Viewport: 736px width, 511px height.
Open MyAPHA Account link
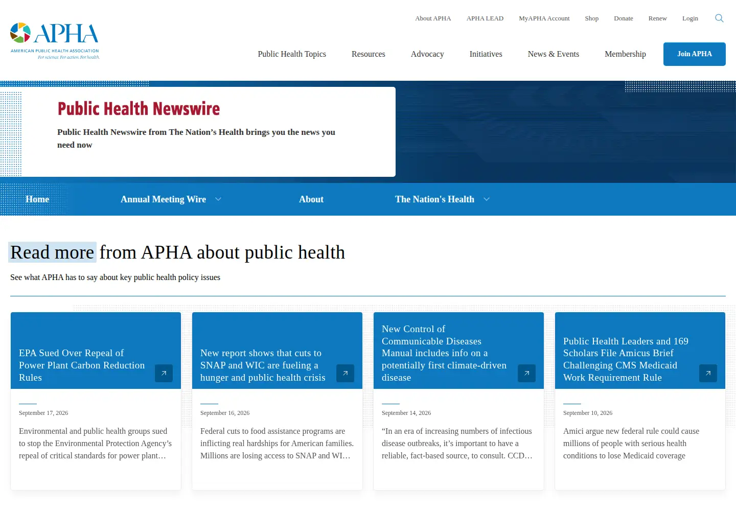[x=544, y=18]
